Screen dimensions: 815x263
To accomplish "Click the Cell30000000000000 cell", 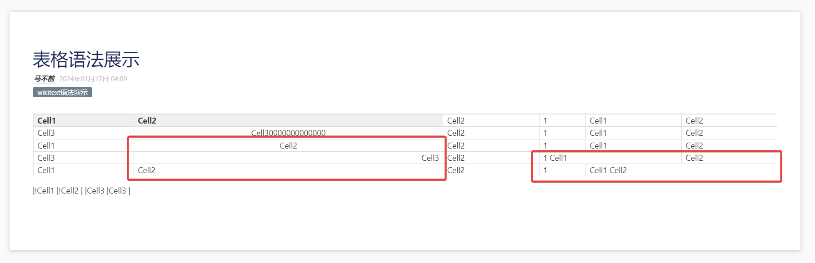I will click(x=288, y=133).
